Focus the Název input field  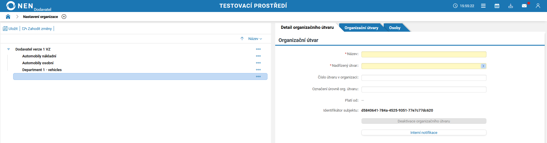(424, 54)
